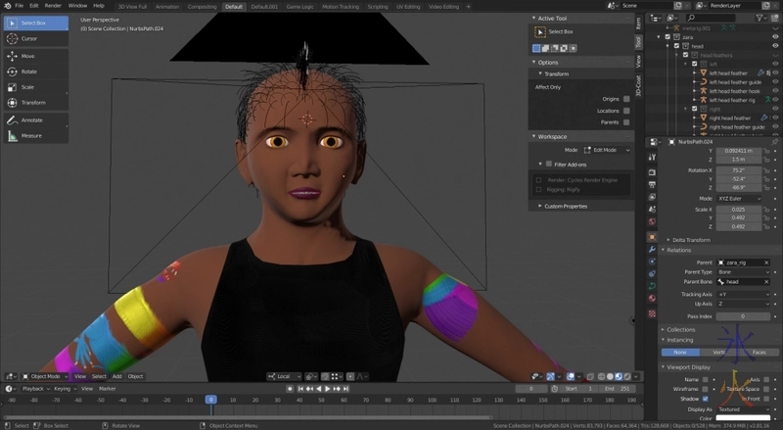
Task: Tick the Parents checkbox under Affect Only
Action: [626, 122]
